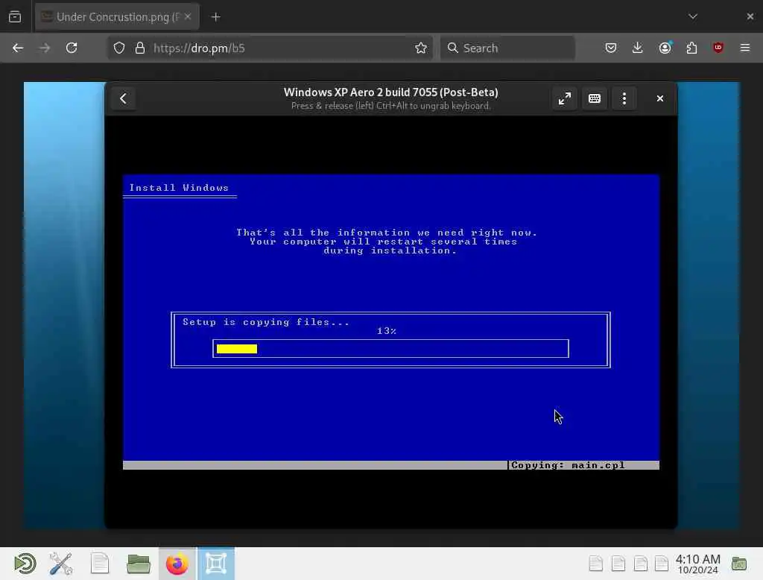763x580 pixels.
Task: Click the 13% progress value
Action: (387, 331)
